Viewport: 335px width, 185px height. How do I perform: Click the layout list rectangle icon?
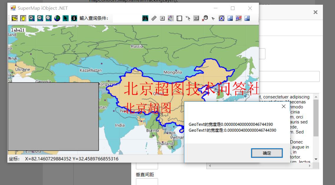(179, 18)
